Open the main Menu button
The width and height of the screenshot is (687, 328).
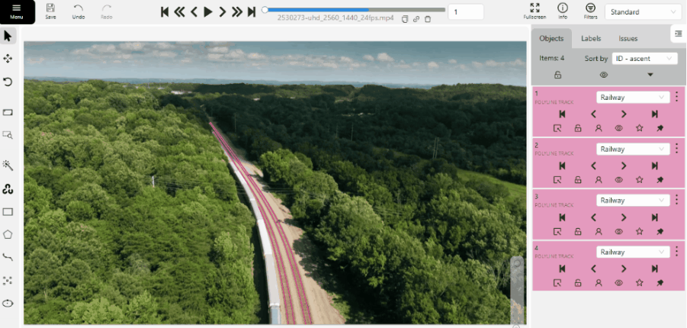17,12
